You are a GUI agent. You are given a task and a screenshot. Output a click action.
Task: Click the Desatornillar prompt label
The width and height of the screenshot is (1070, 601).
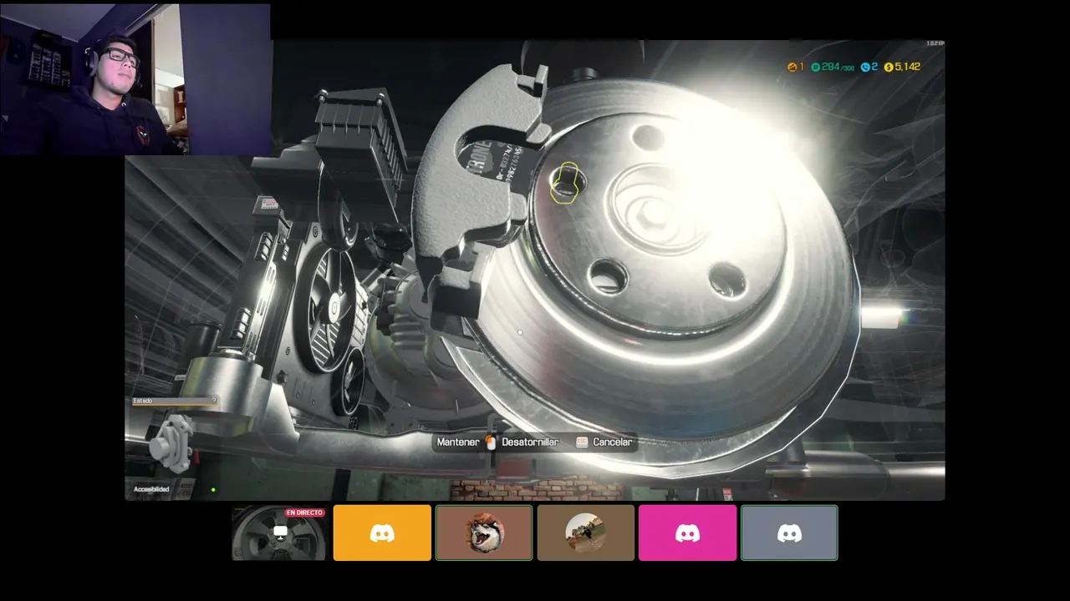530,442
